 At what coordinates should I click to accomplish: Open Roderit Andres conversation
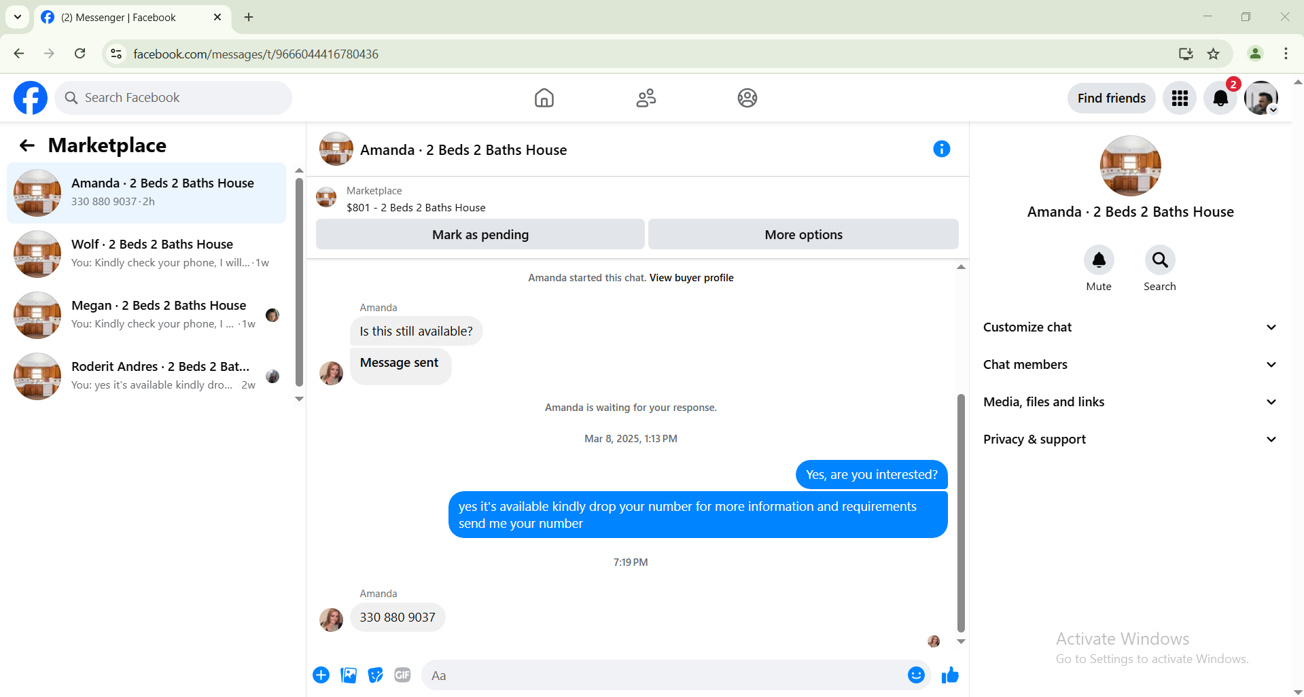pos(146,376)
